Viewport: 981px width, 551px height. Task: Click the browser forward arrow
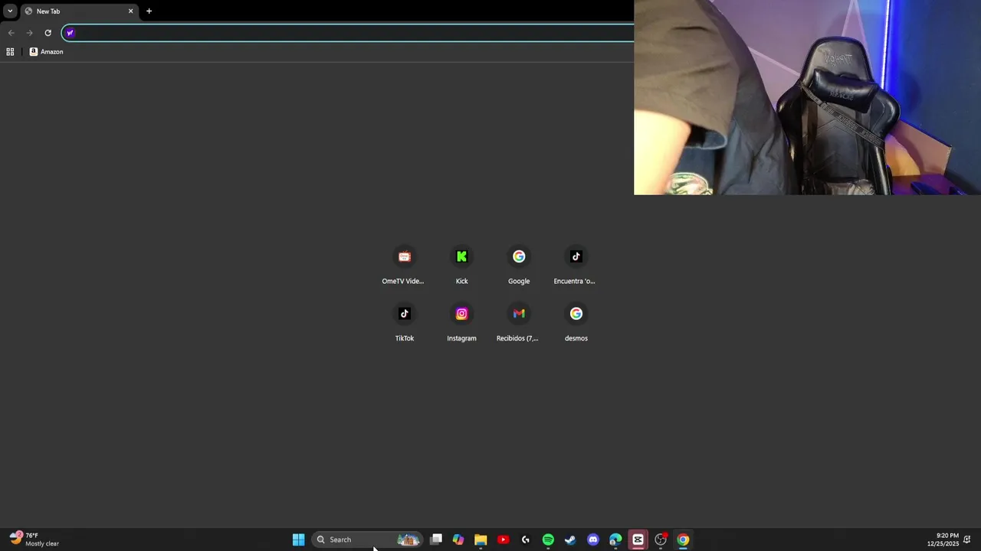click(29, 33)
